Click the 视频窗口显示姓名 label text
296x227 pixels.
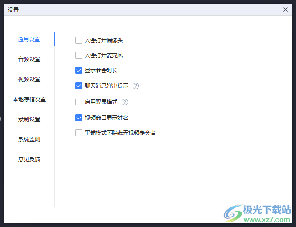pos(107,118)
